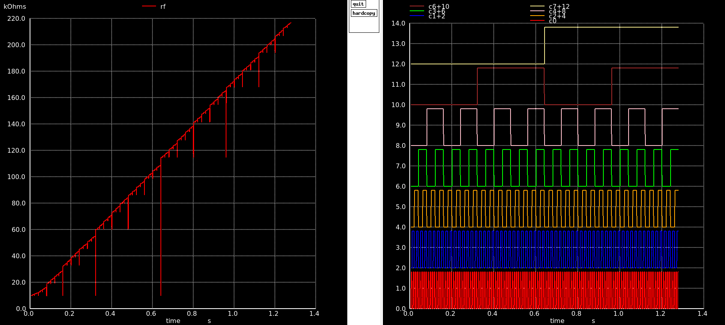Click the 160.0 y-axis tick label
725x325 pixels.
pos(16,98)
